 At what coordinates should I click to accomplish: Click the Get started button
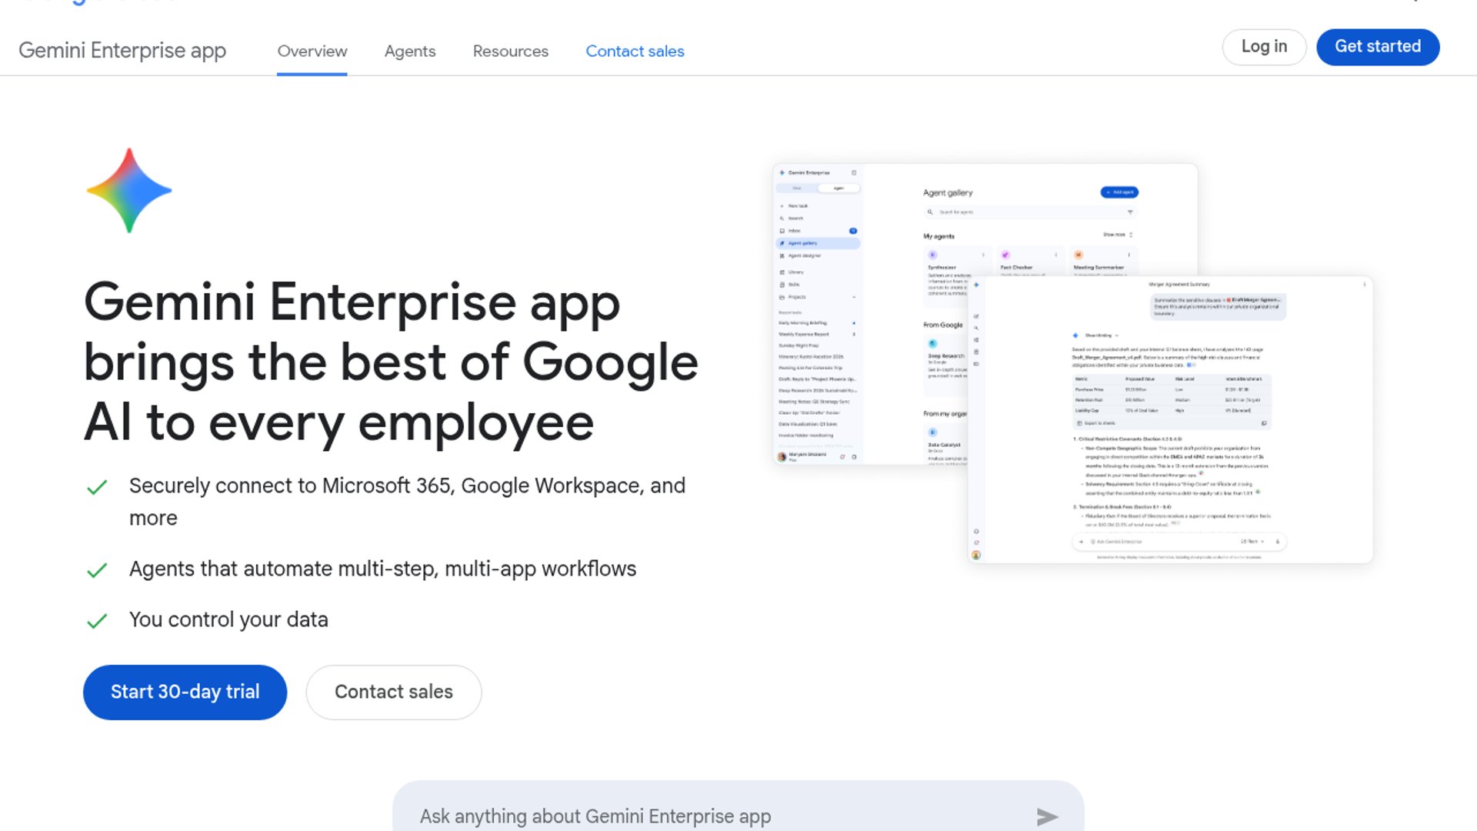pyautogui.click(x=1378, y=47)
